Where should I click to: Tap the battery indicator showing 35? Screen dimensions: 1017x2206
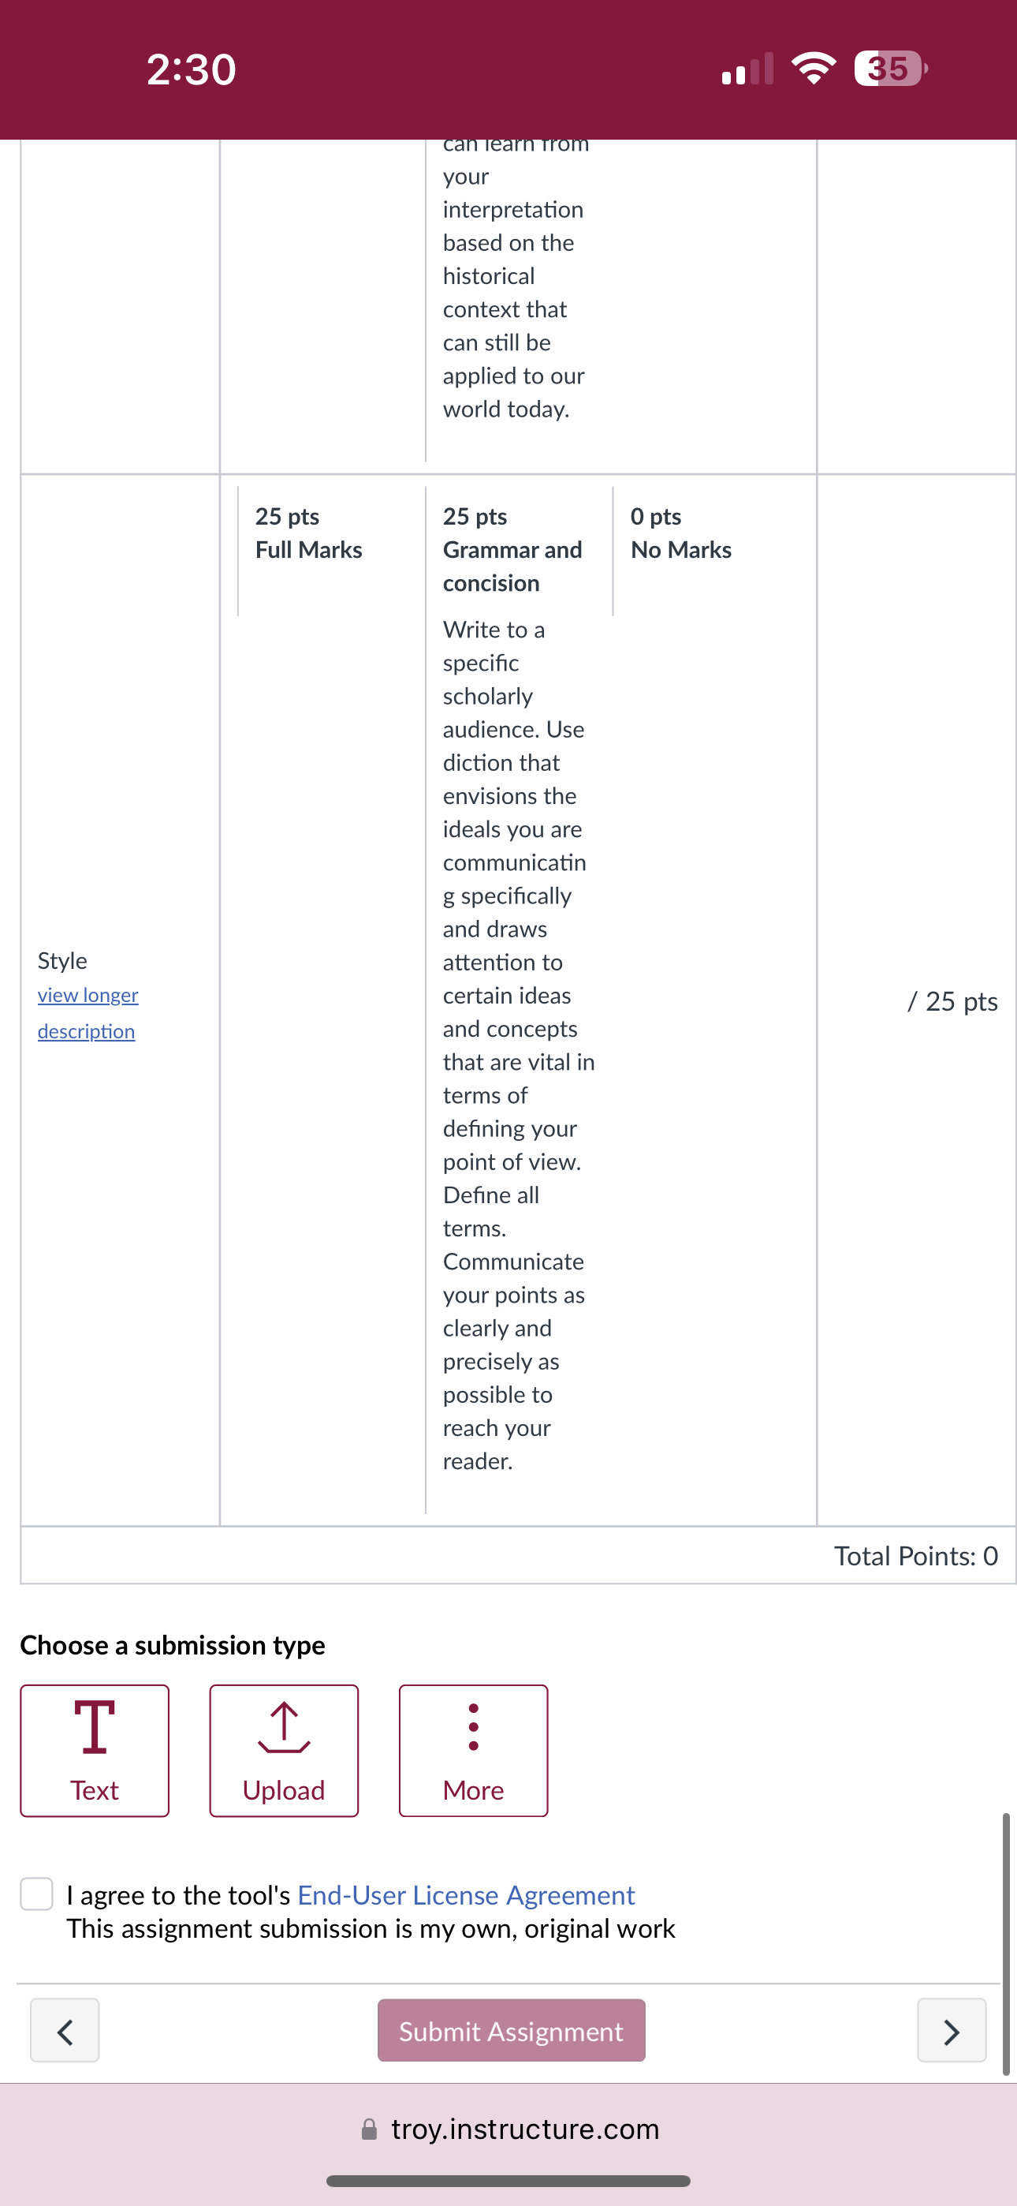pyautogui.click(x=890, y=69)
